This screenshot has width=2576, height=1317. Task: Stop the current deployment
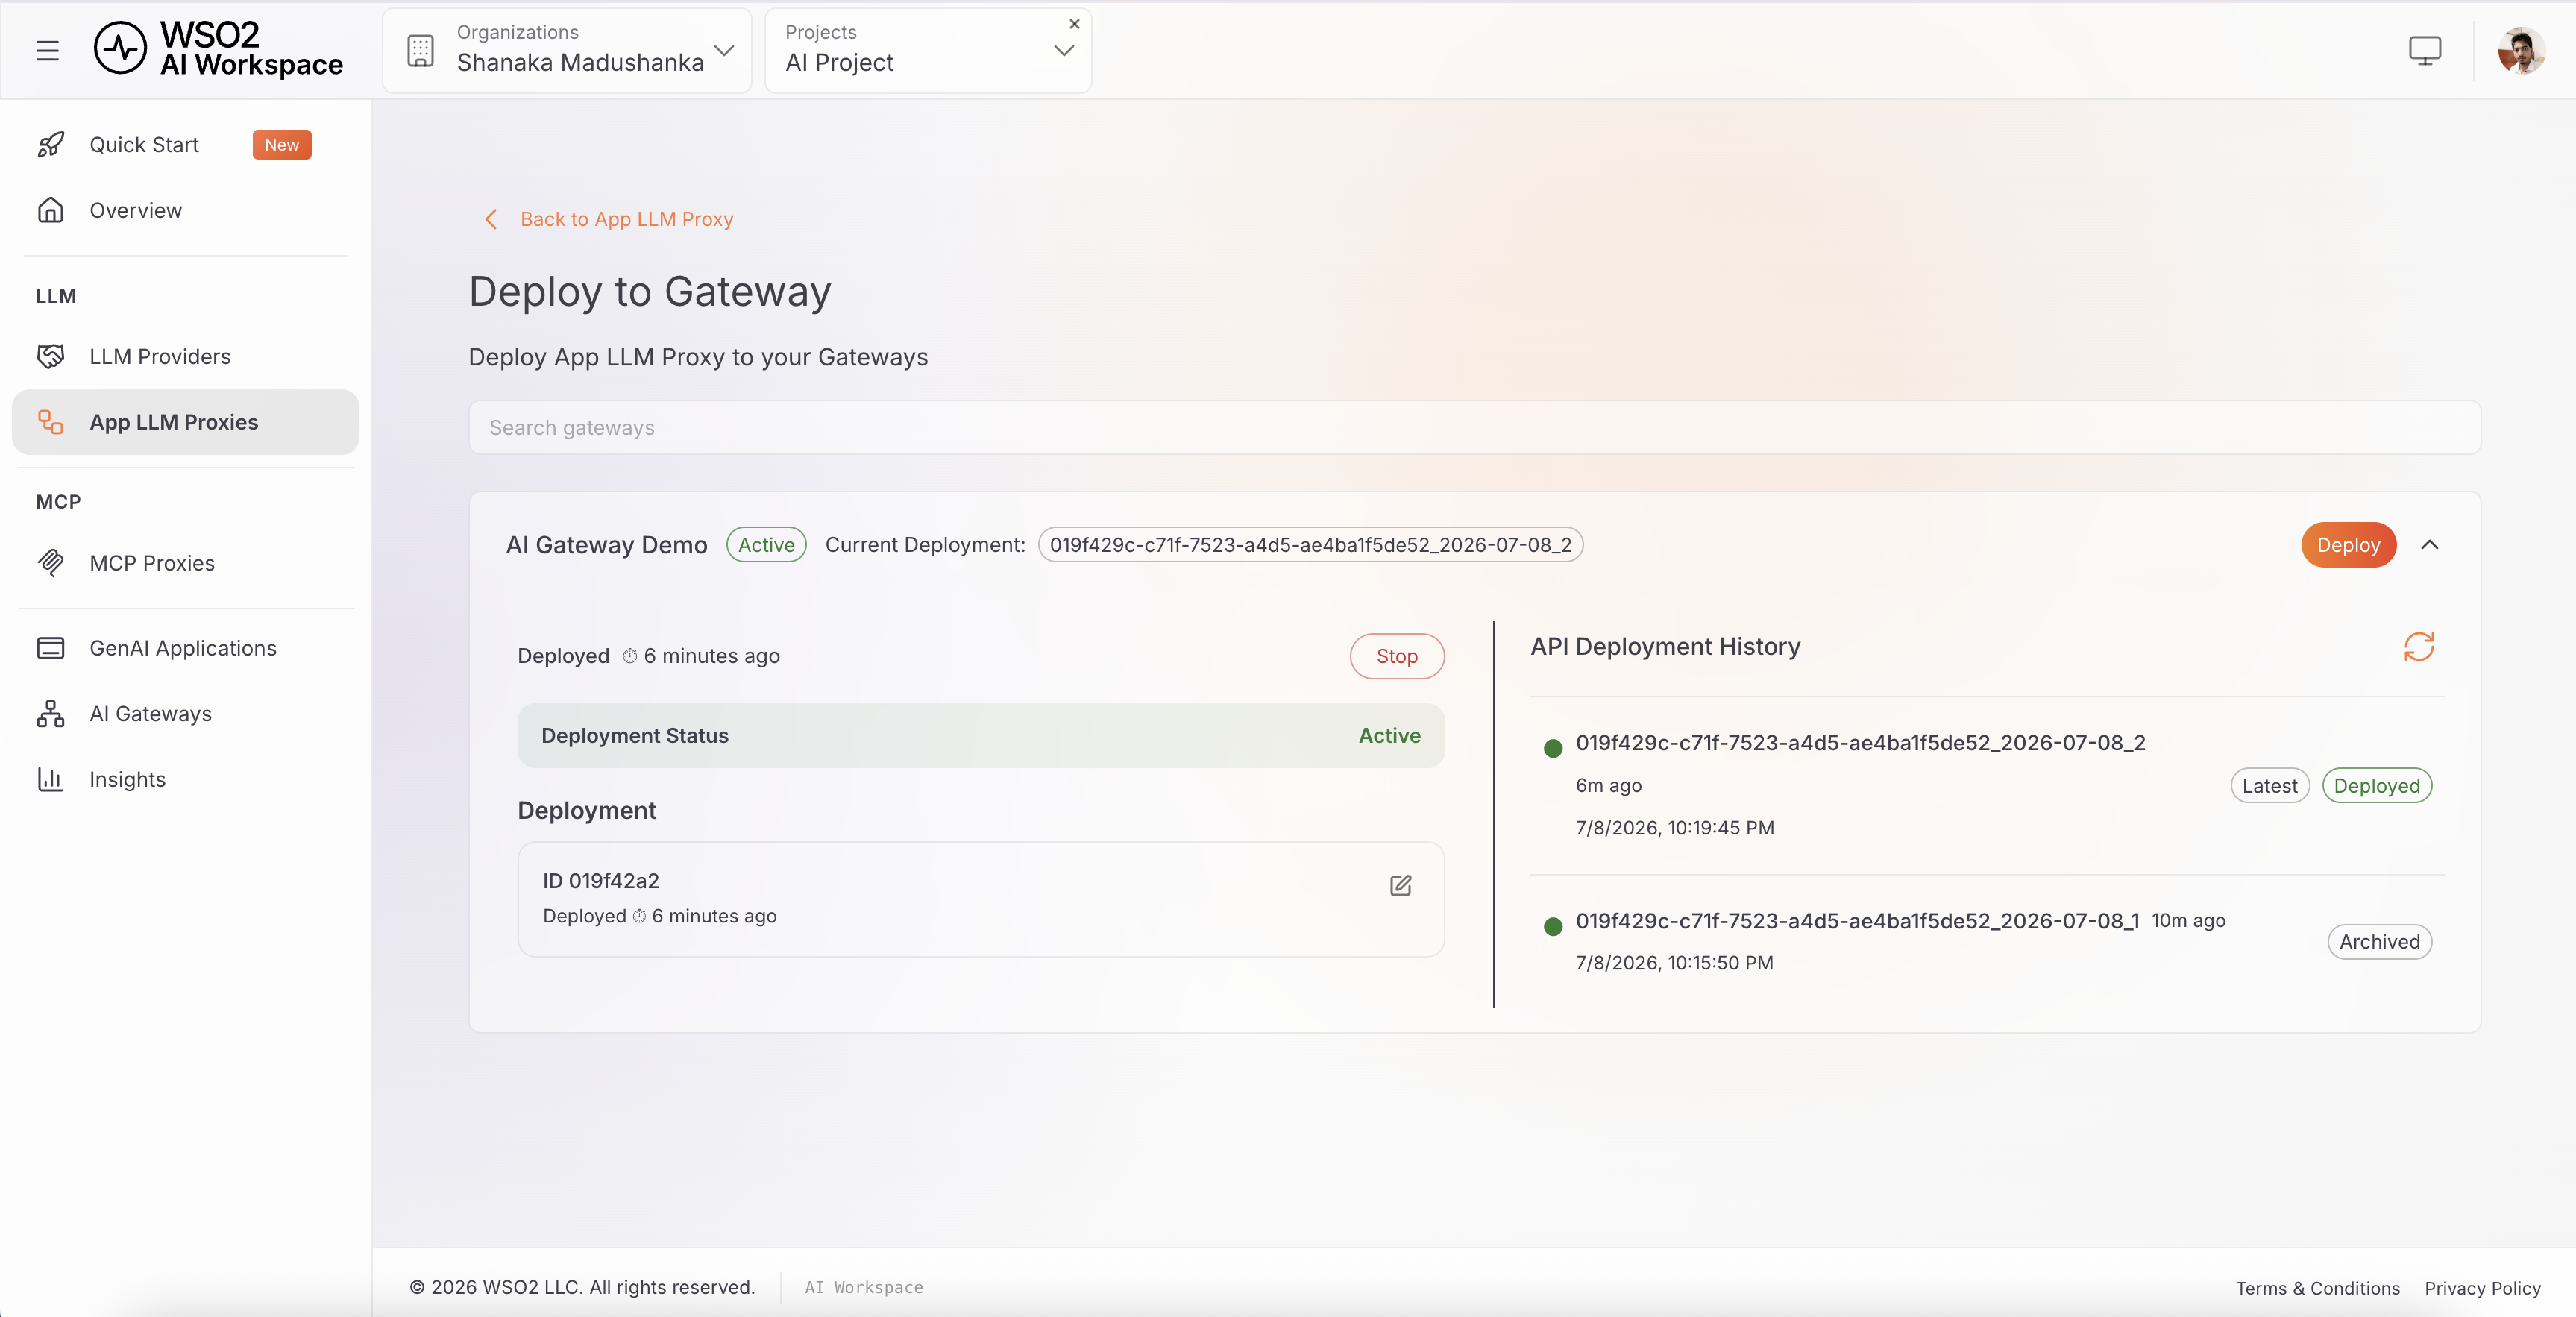[1397, 656]
